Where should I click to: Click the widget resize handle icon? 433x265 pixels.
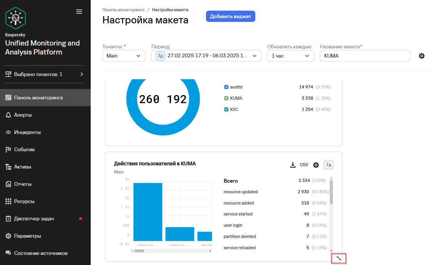(339, 258)
